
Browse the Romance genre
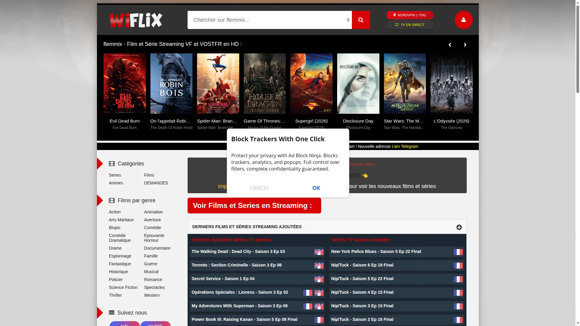tap(153, 280)
